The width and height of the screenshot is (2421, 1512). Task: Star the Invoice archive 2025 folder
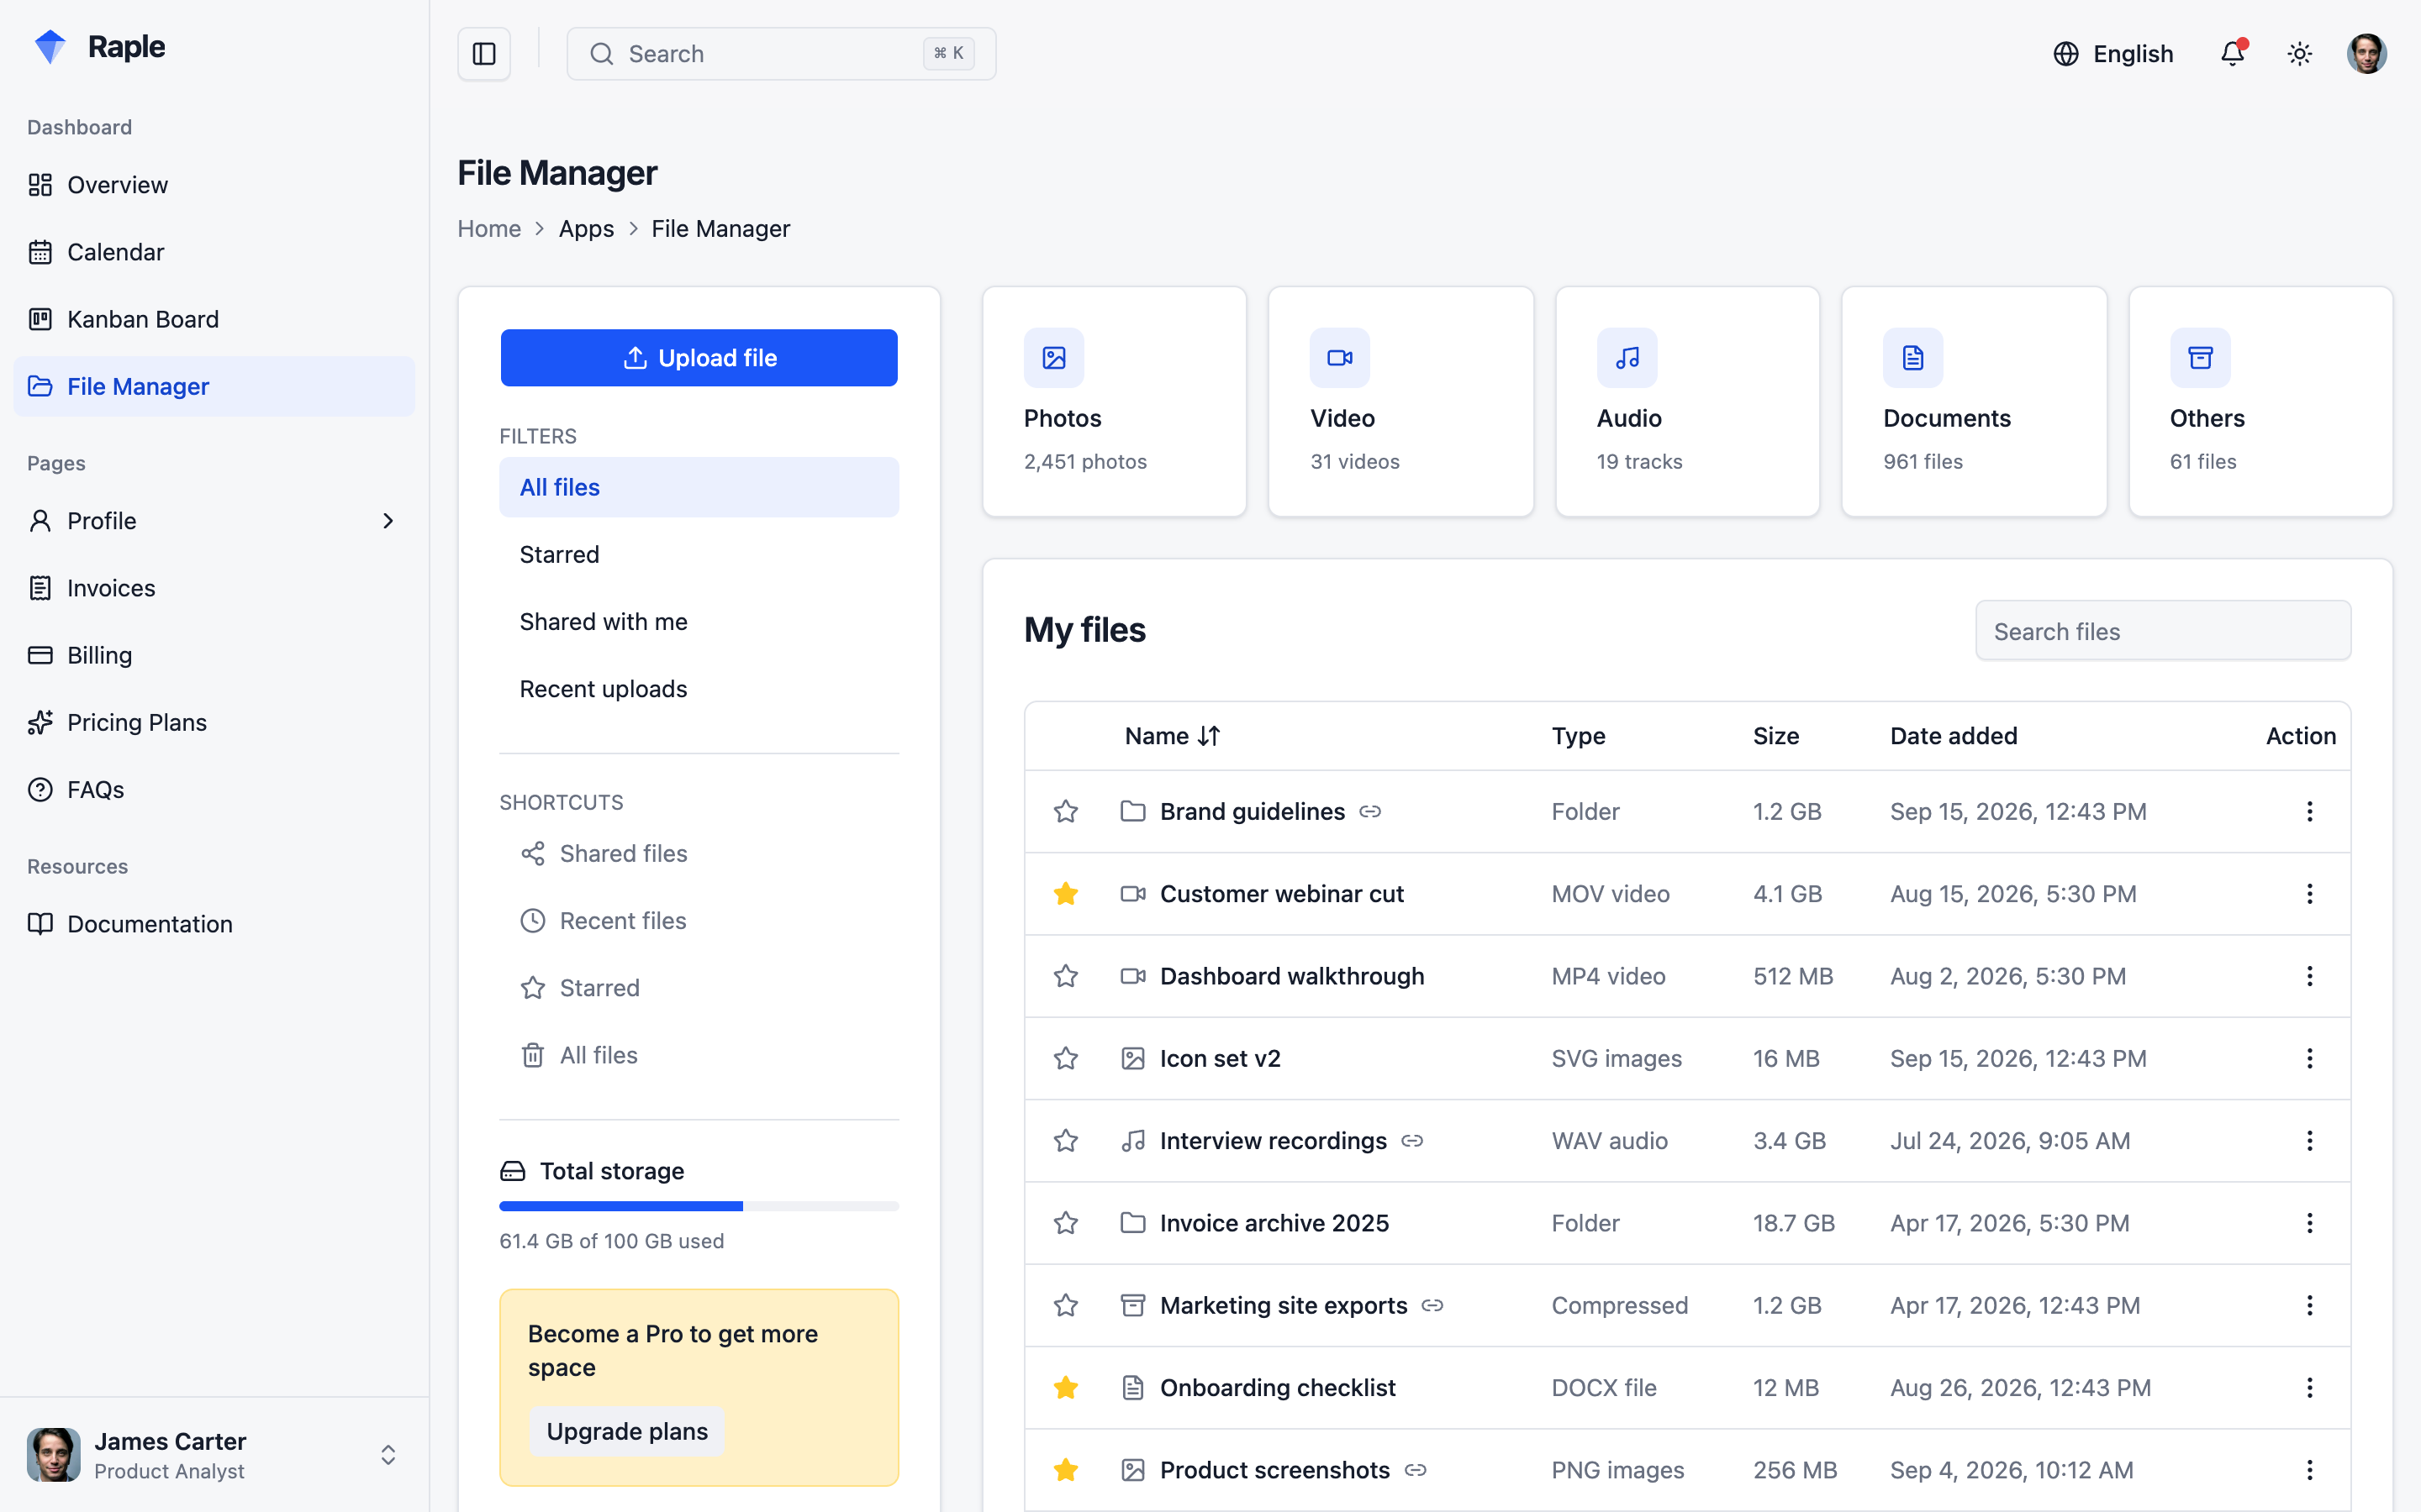pyautogui.click(x=1065, y=1224)
